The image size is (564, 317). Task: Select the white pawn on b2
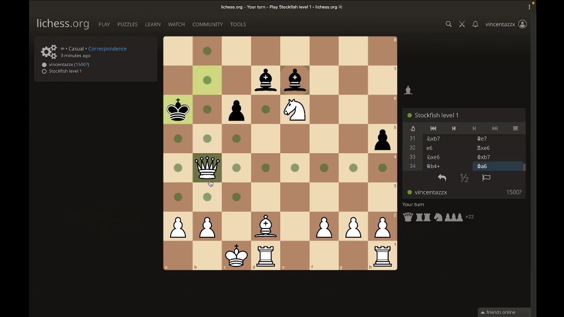coord(207,226)
